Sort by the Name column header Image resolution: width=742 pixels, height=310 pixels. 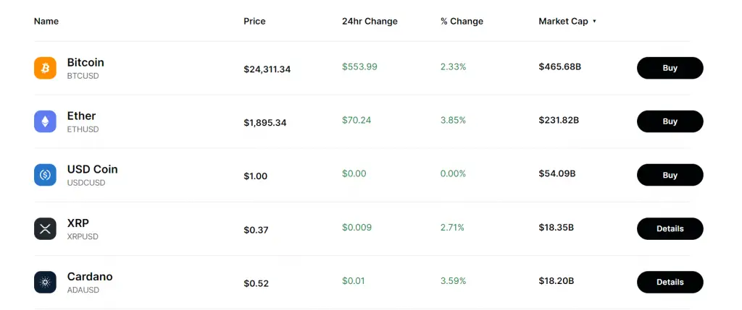point(46,21)
